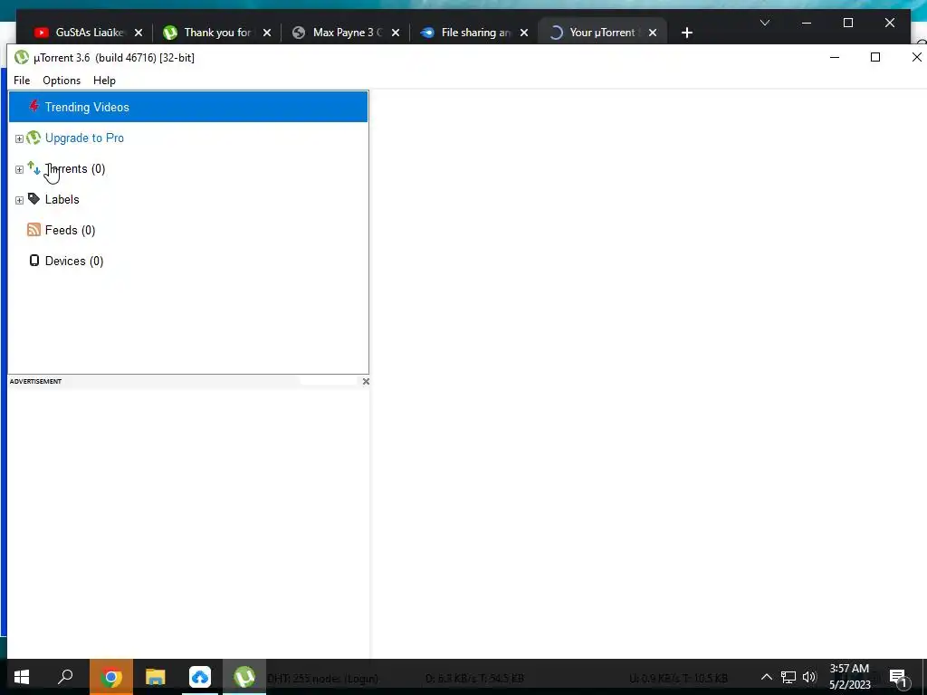
Task: Close the advertisement panel
Action: coord(366,381)
